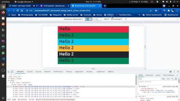The image size is (180, 101).
Task: Select div.container in breadcrumb bar
Action: click(x=22, y=100)
